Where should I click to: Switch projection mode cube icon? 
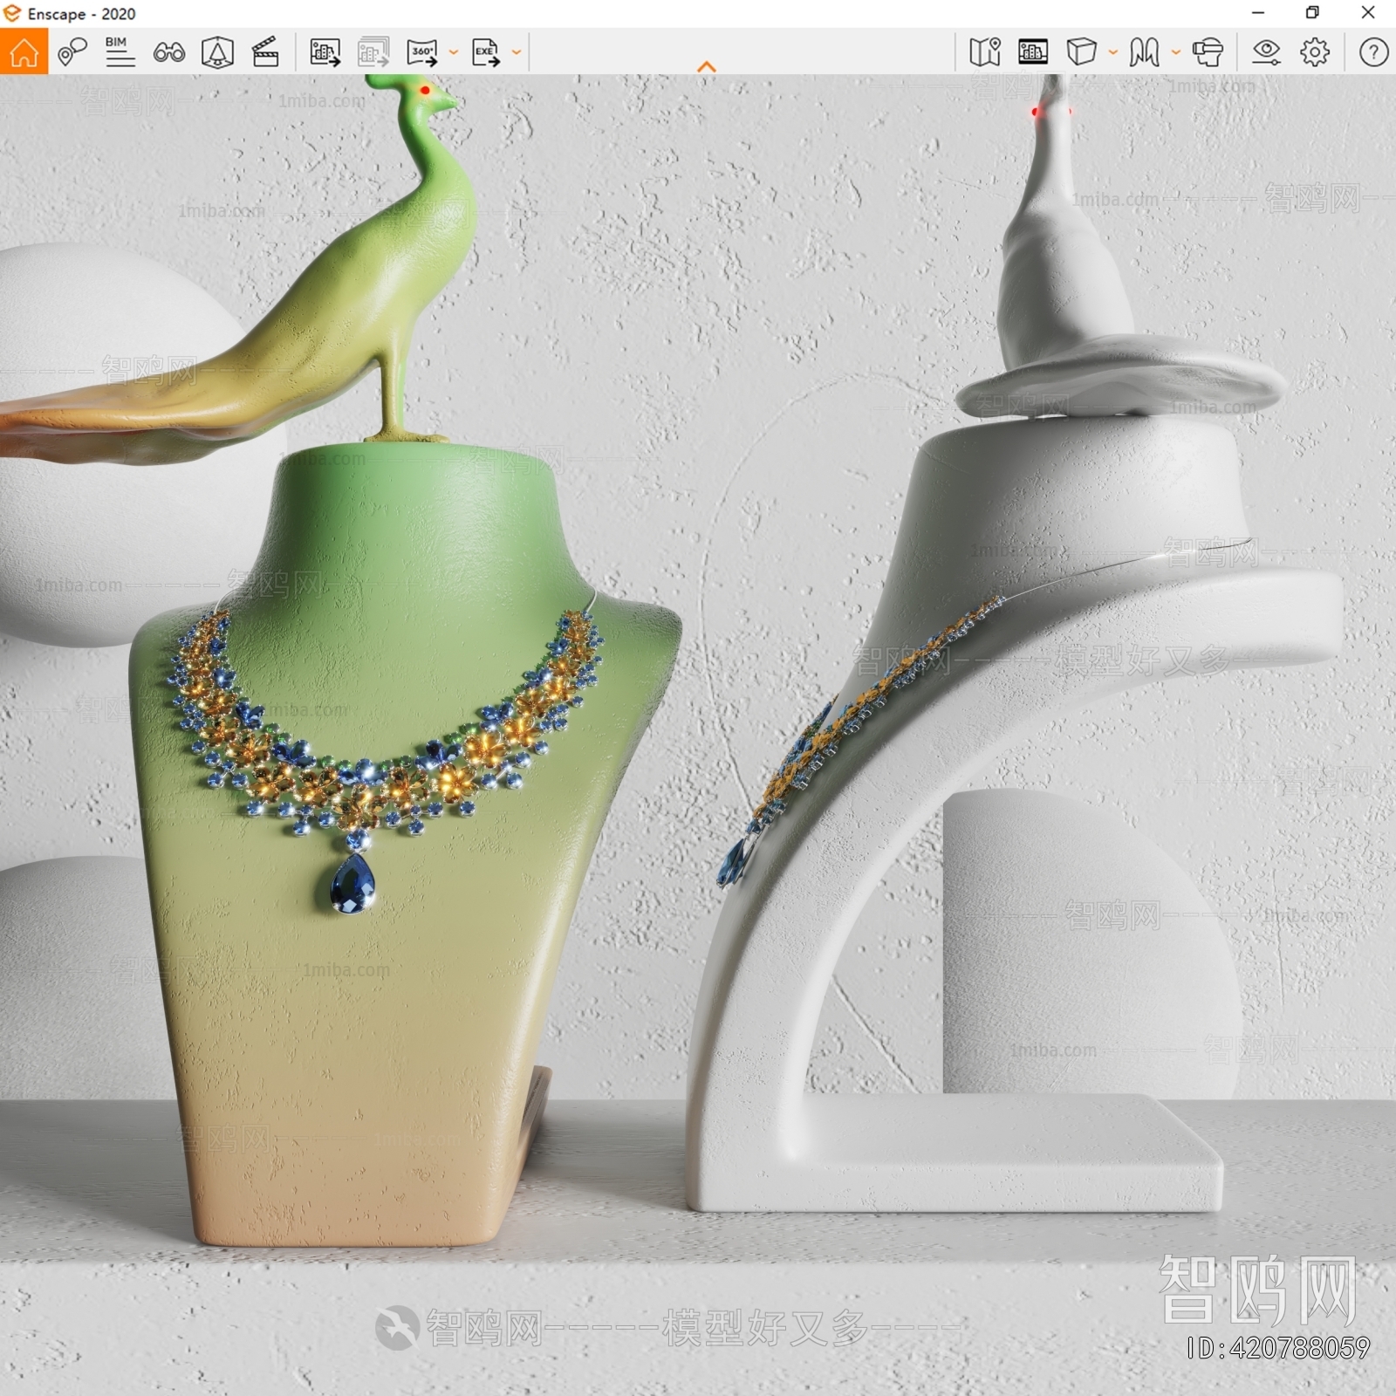click(x=1081, y=52)
